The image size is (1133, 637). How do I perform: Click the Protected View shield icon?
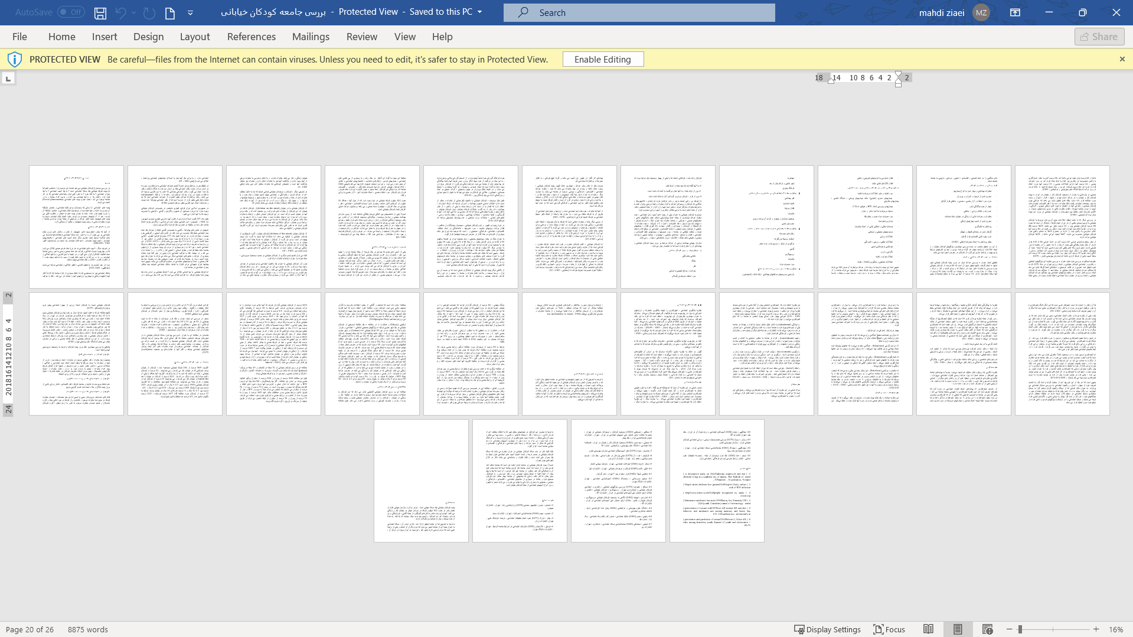(x=15, y=59)
